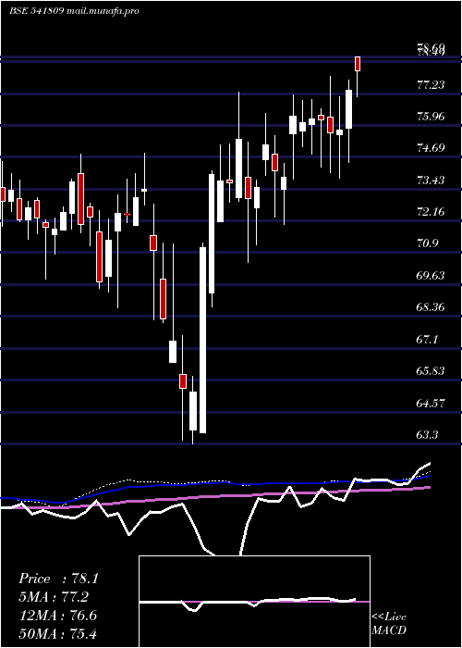This screenshot has height=648, width=462.
Task: Click the BSE 541809 mail.munafa.pro title text
Action: point(74,11)
